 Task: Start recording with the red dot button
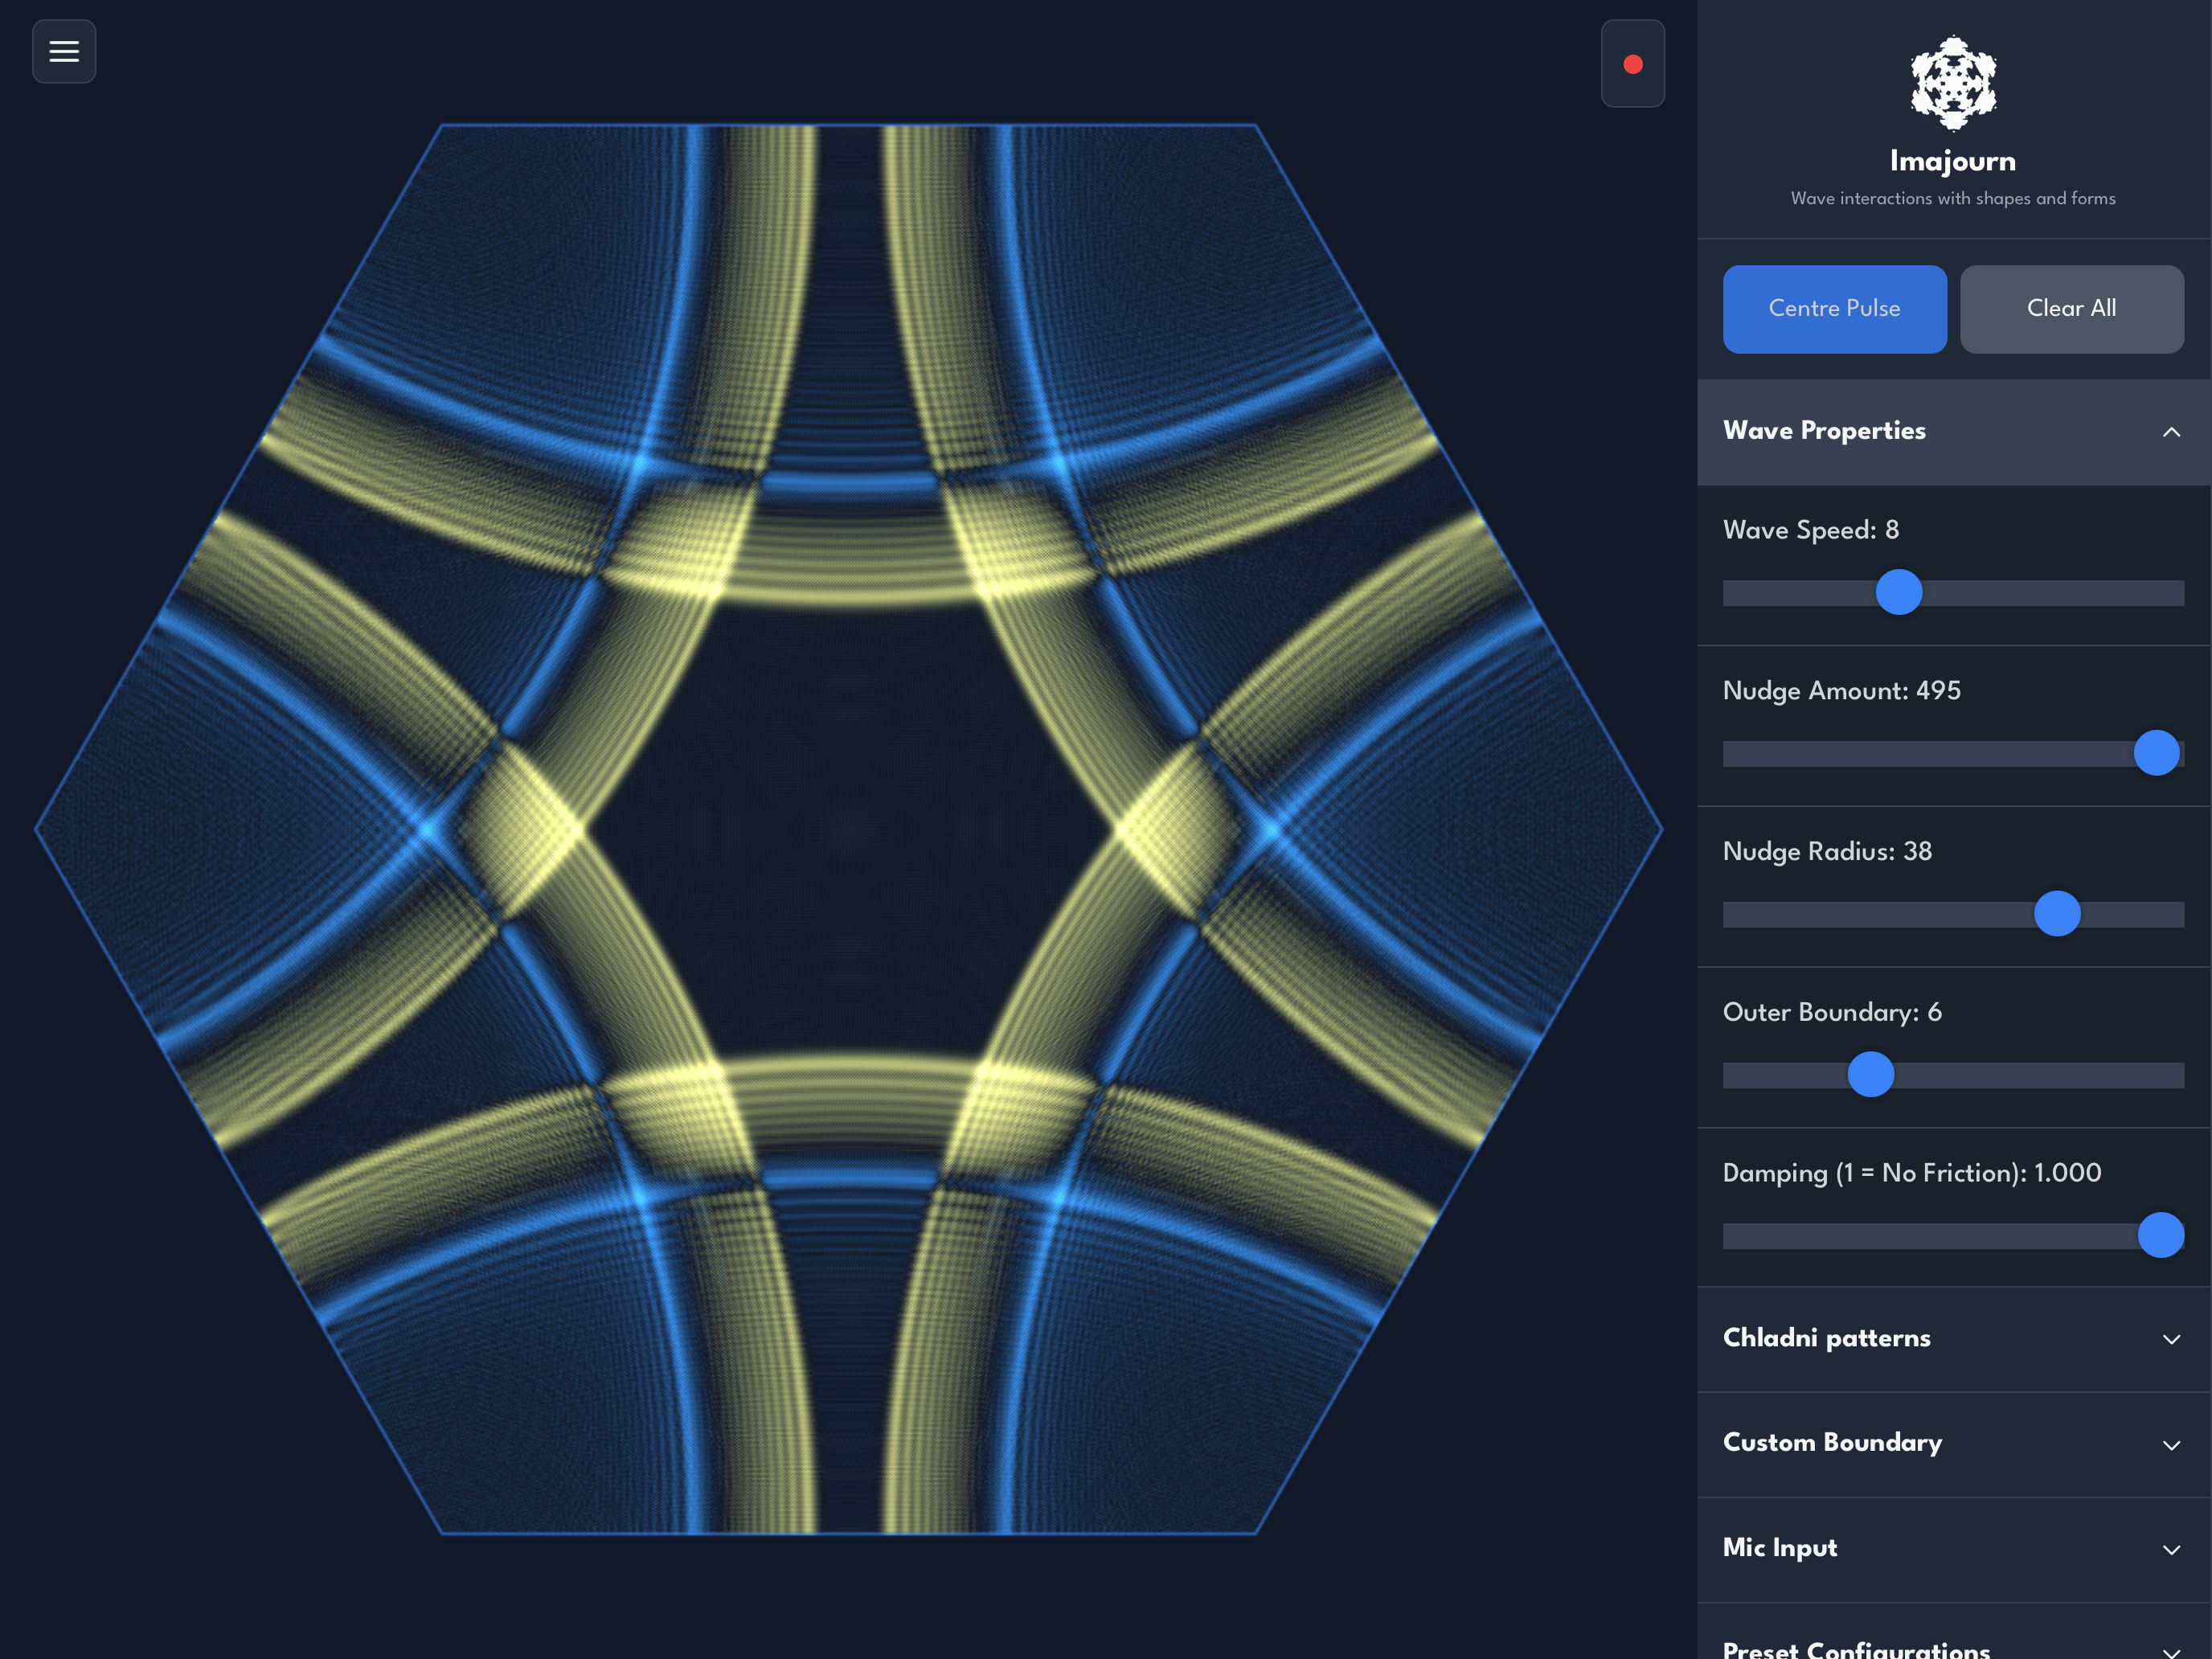pos(1632,64)
